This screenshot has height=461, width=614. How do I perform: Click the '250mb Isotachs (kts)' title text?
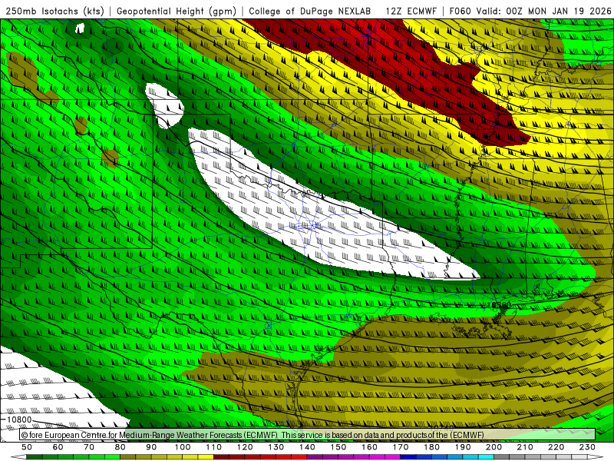pos(55,12)
